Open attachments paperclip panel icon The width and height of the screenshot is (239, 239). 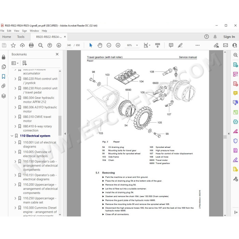click(x=3, y=86)
